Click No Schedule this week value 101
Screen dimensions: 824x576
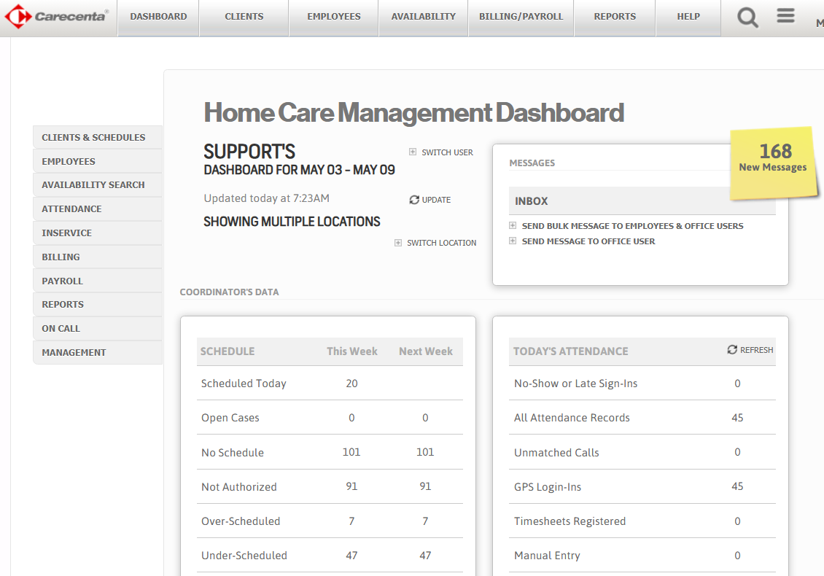pyautogui.click(x=351, y=452)
